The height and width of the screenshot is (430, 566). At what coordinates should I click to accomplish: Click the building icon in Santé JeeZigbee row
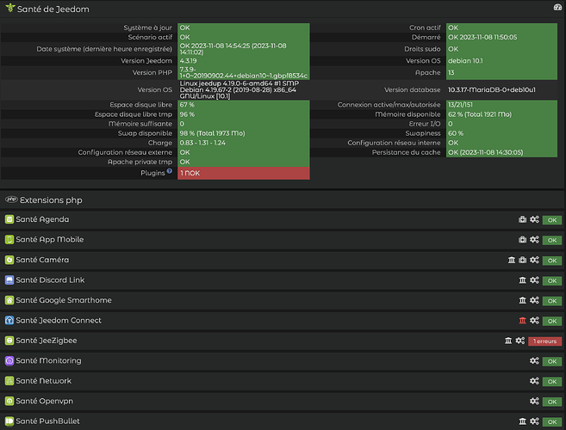508,341
